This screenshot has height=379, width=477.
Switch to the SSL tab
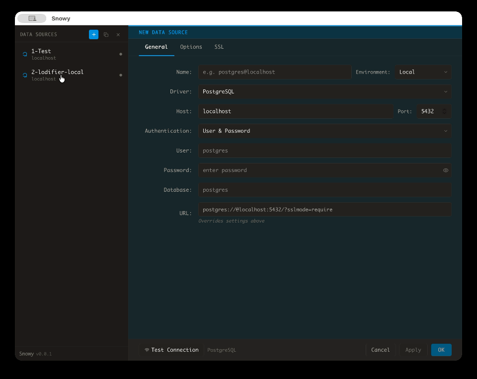pos(219,47)
